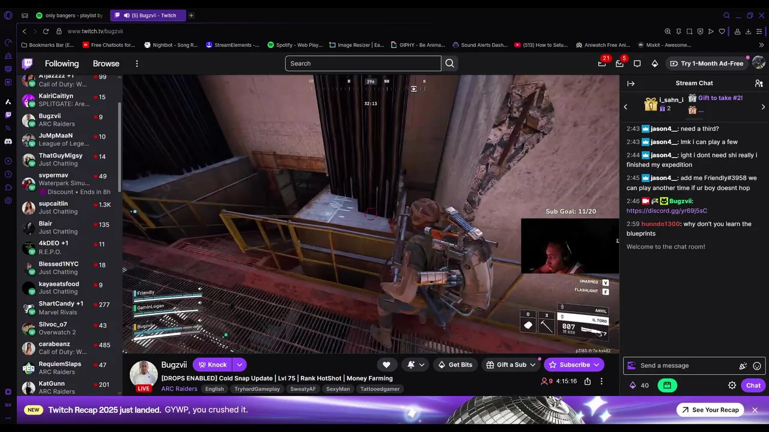Open the Browse tab
The image size is (769, 432).
(106, 64)
